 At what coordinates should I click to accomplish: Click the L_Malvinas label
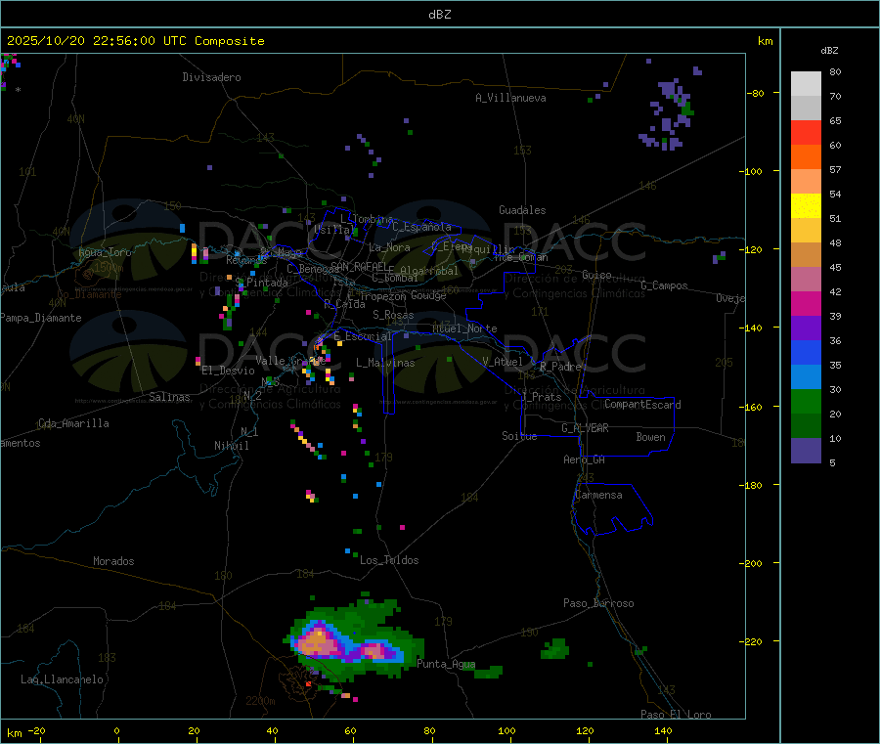click(x=385, y=363)
